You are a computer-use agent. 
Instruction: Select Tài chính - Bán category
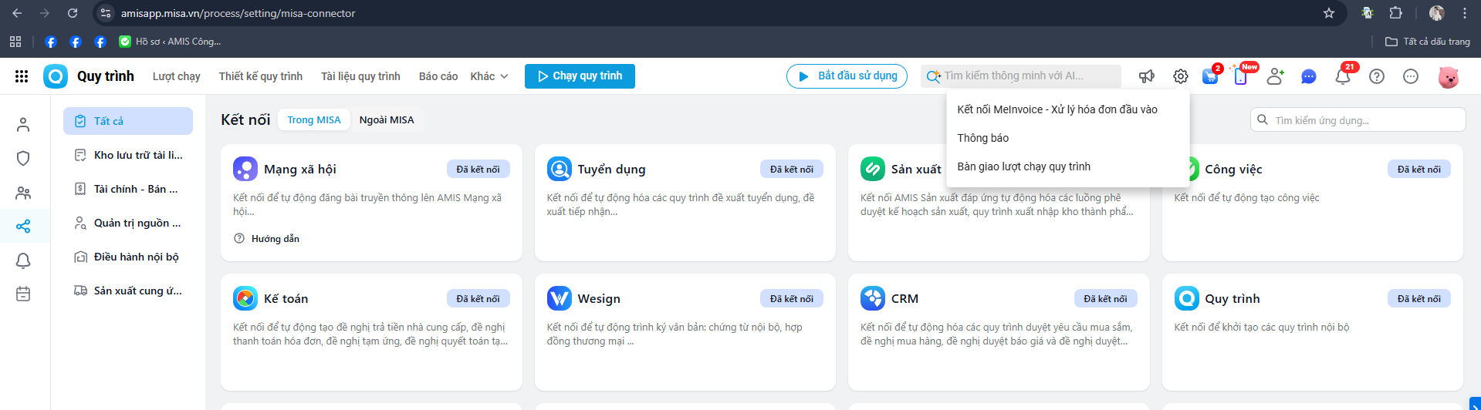(x=128, y=189)
